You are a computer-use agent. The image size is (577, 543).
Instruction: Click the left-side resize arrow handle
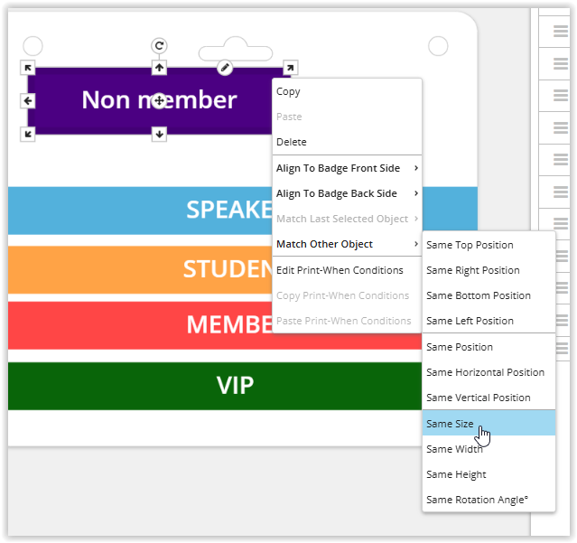point(28,101)
